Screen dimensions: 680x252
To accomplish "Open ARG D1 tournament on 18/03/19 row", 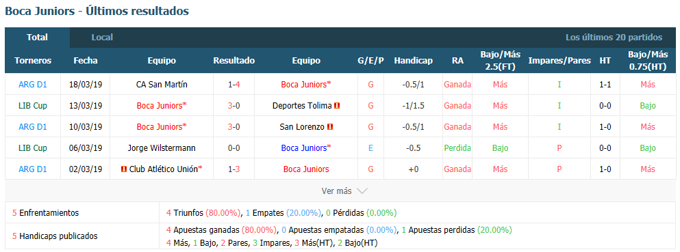I will (33, 84).
